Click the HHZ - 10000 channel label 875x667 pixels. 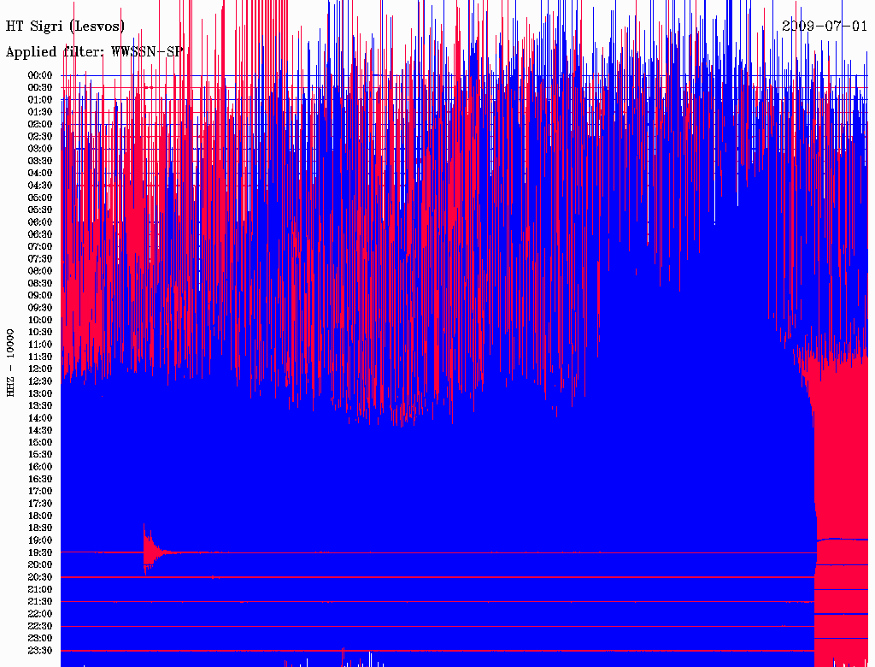pyautogui.click(x=10, y=363)
